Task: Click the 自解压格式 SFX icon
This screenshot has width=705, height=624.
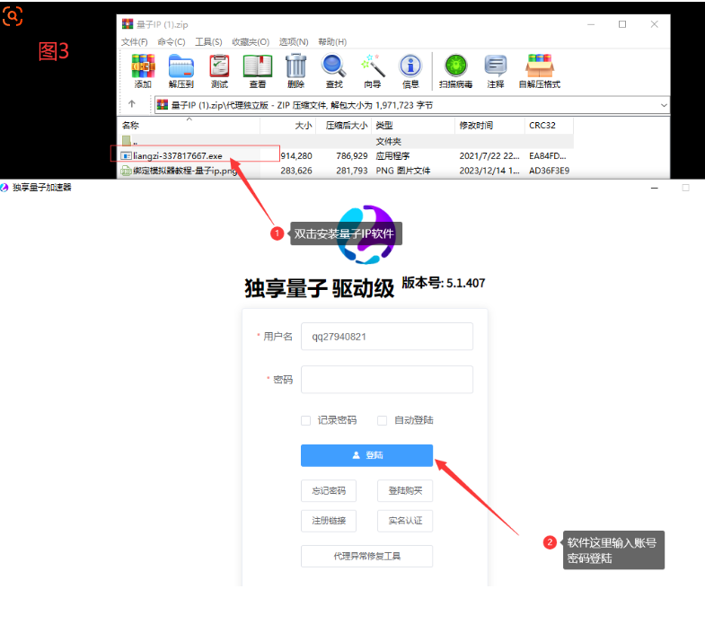Action: 539,66
